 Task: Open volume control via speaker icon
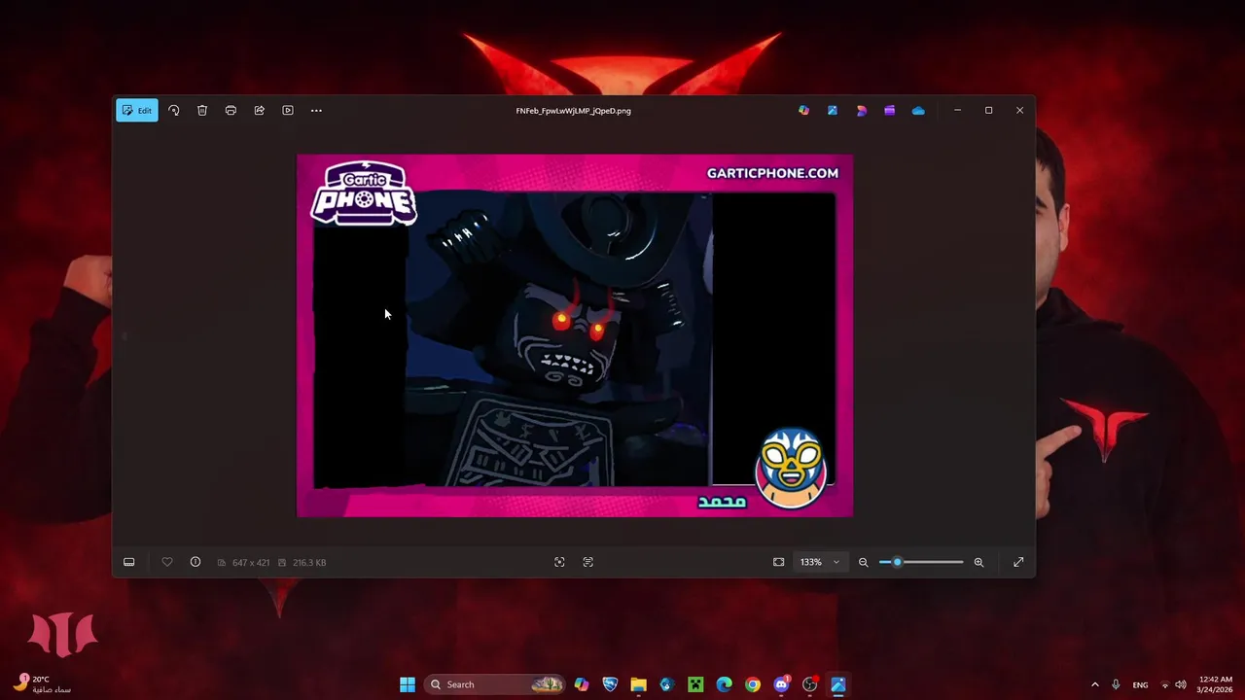tap(1181, 684)
